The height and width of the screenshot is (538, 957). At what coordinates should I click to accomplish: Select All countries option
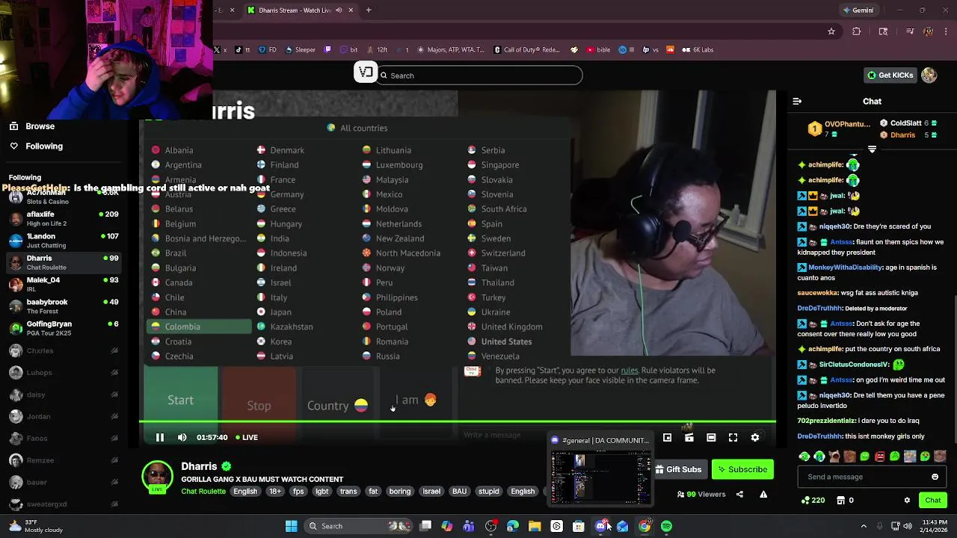point(357,128)
